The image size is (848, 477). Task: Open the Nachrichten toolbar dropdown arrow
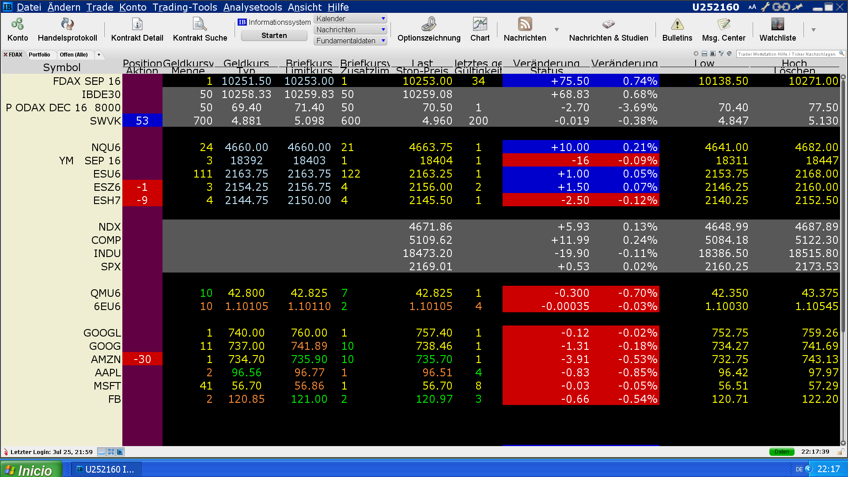tap(556, 30)
